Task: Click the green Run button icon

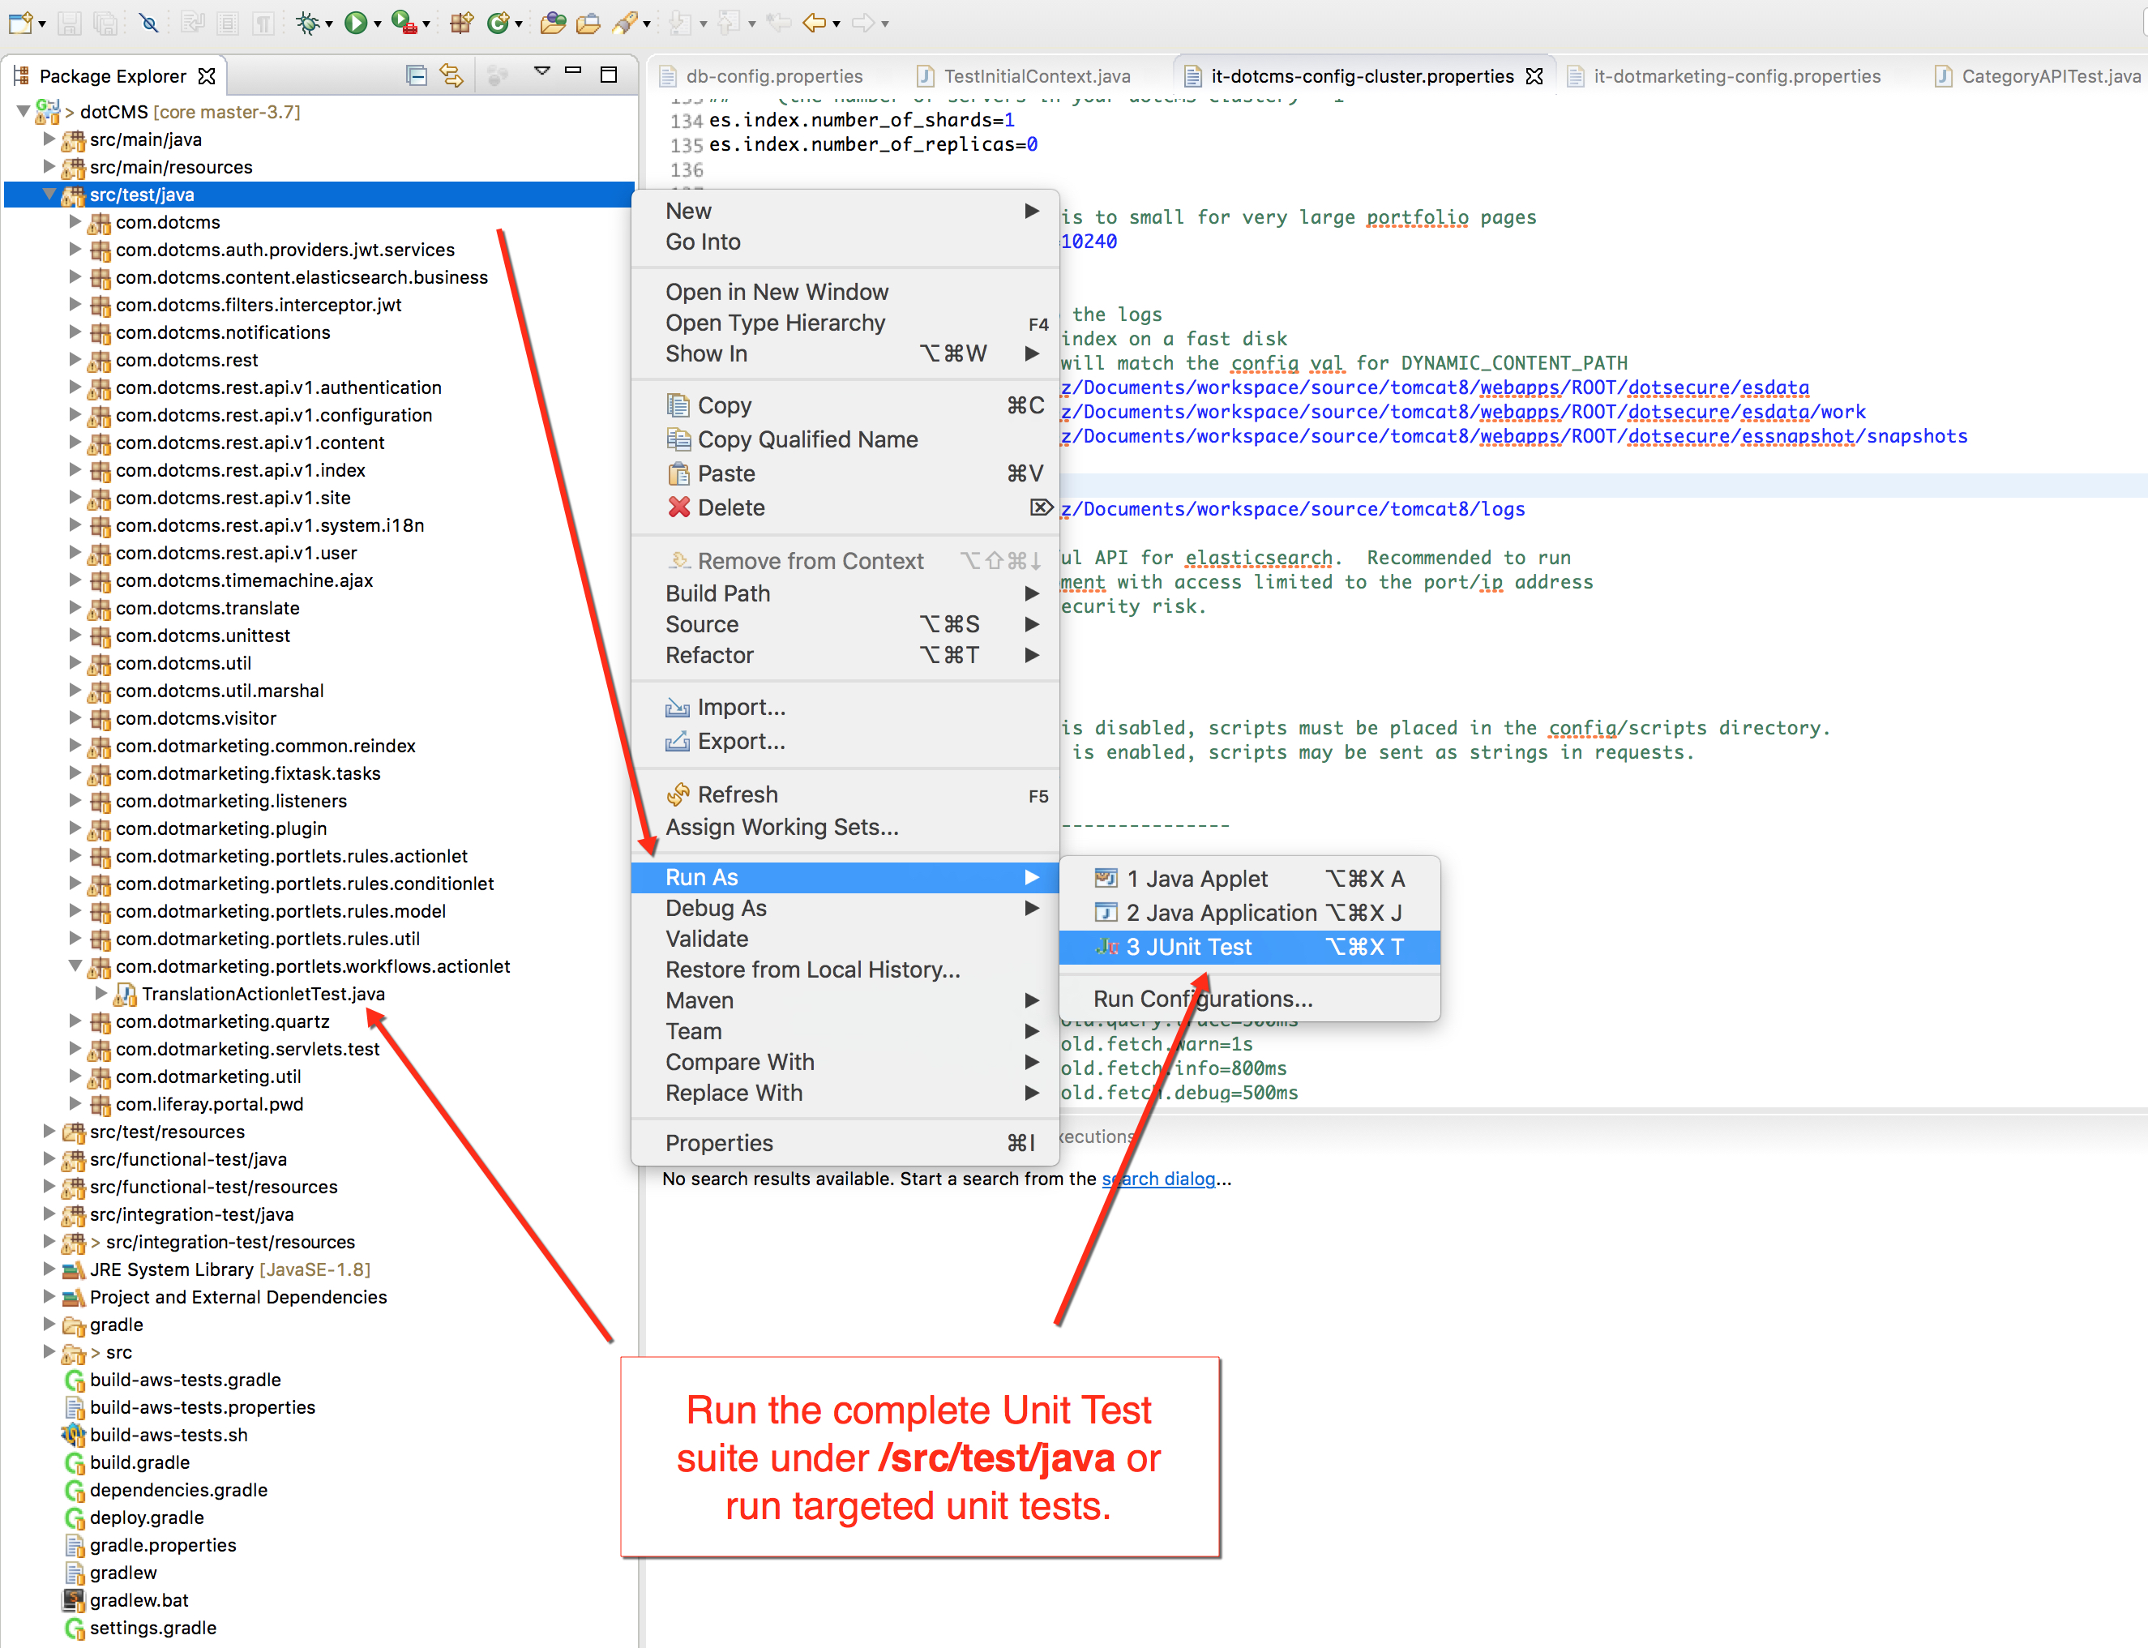Action: click(355, 23)
